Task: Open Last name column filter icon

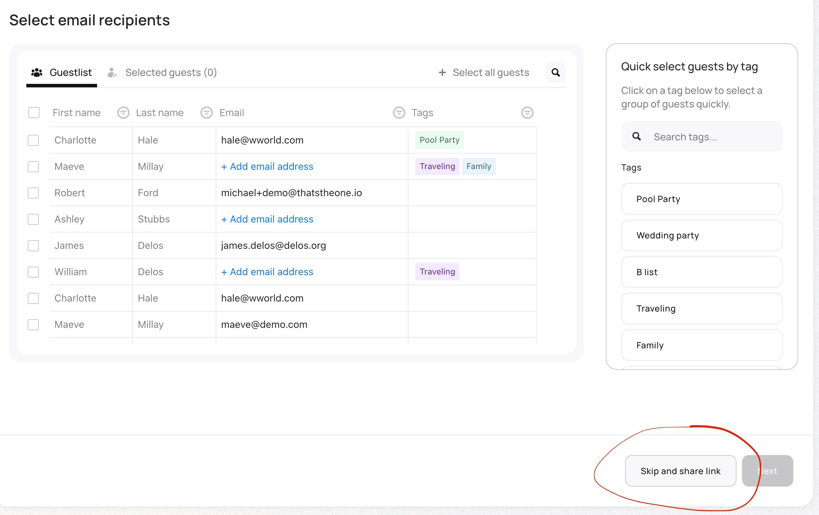Action: [x=207, y=113]
